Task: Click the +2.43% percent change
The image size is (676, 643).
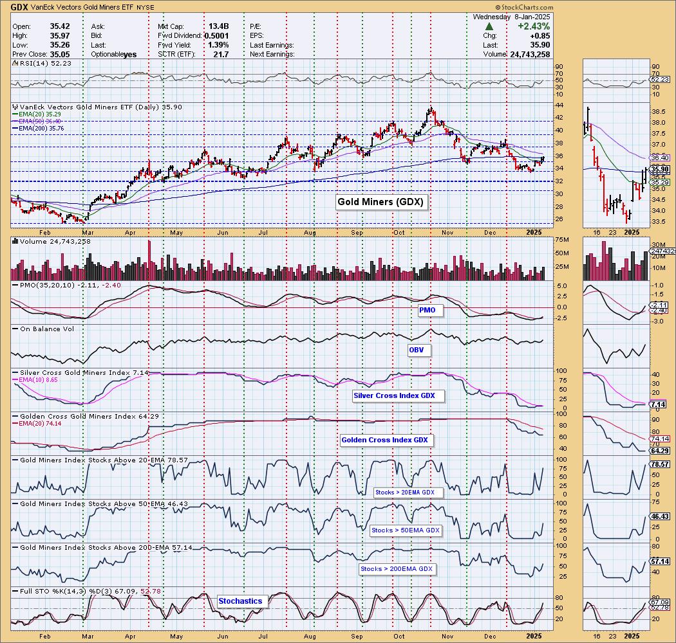Action: point(534,26)
